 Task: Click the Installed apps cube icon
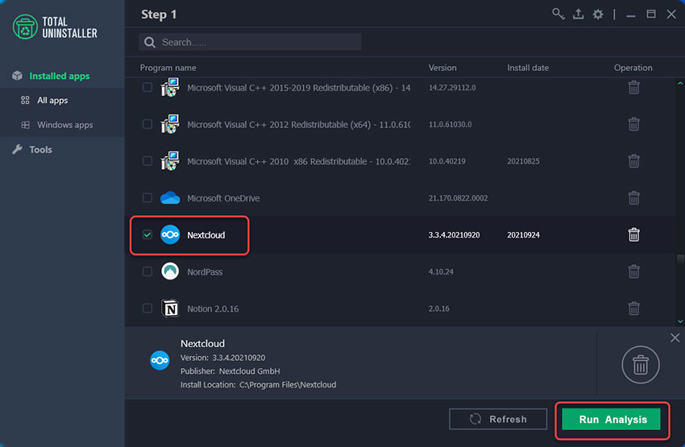[18, 76]
